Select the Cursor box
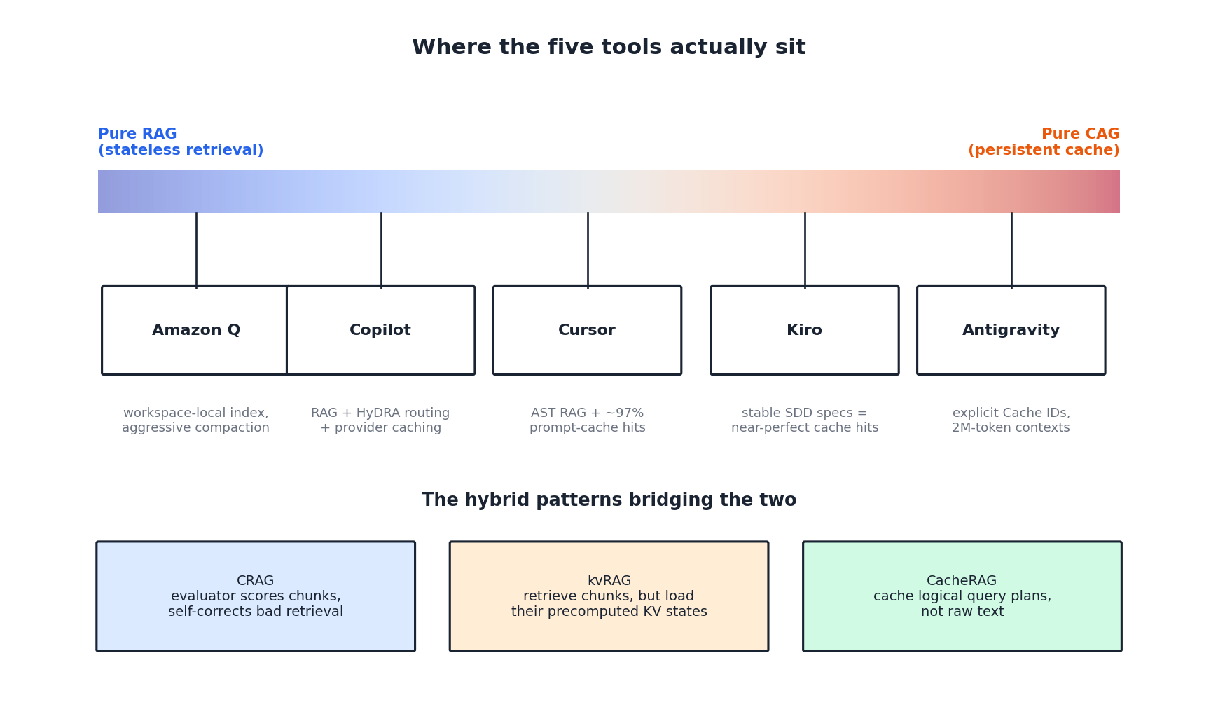The height and width of the screenshot is (714, 1218). click(587, 330)
